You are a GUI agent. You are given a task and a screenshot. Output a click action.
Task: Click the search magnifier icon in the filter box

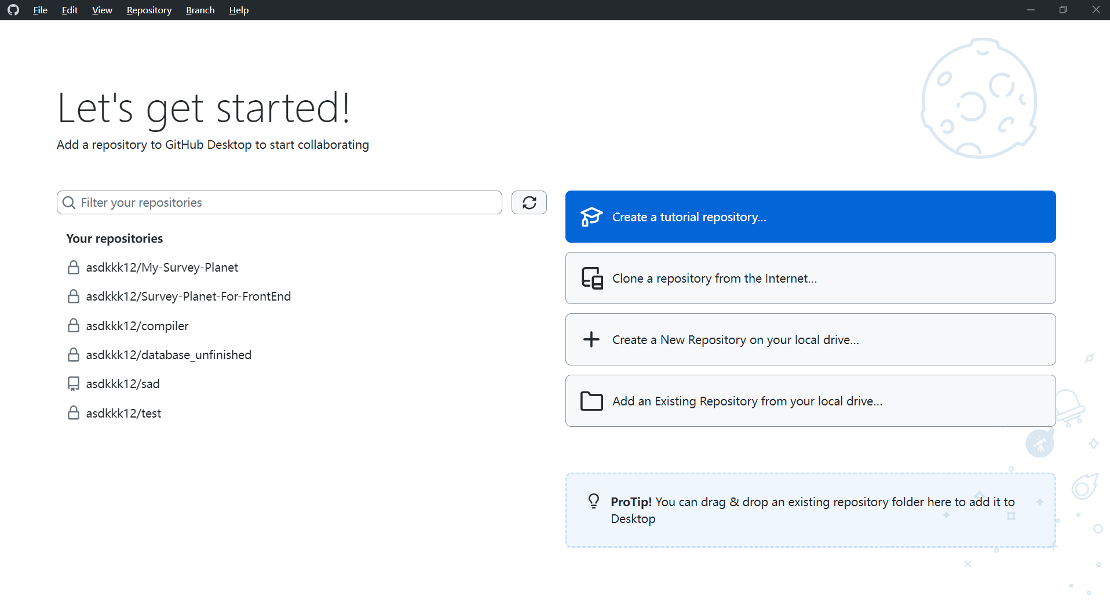[69, 203]
